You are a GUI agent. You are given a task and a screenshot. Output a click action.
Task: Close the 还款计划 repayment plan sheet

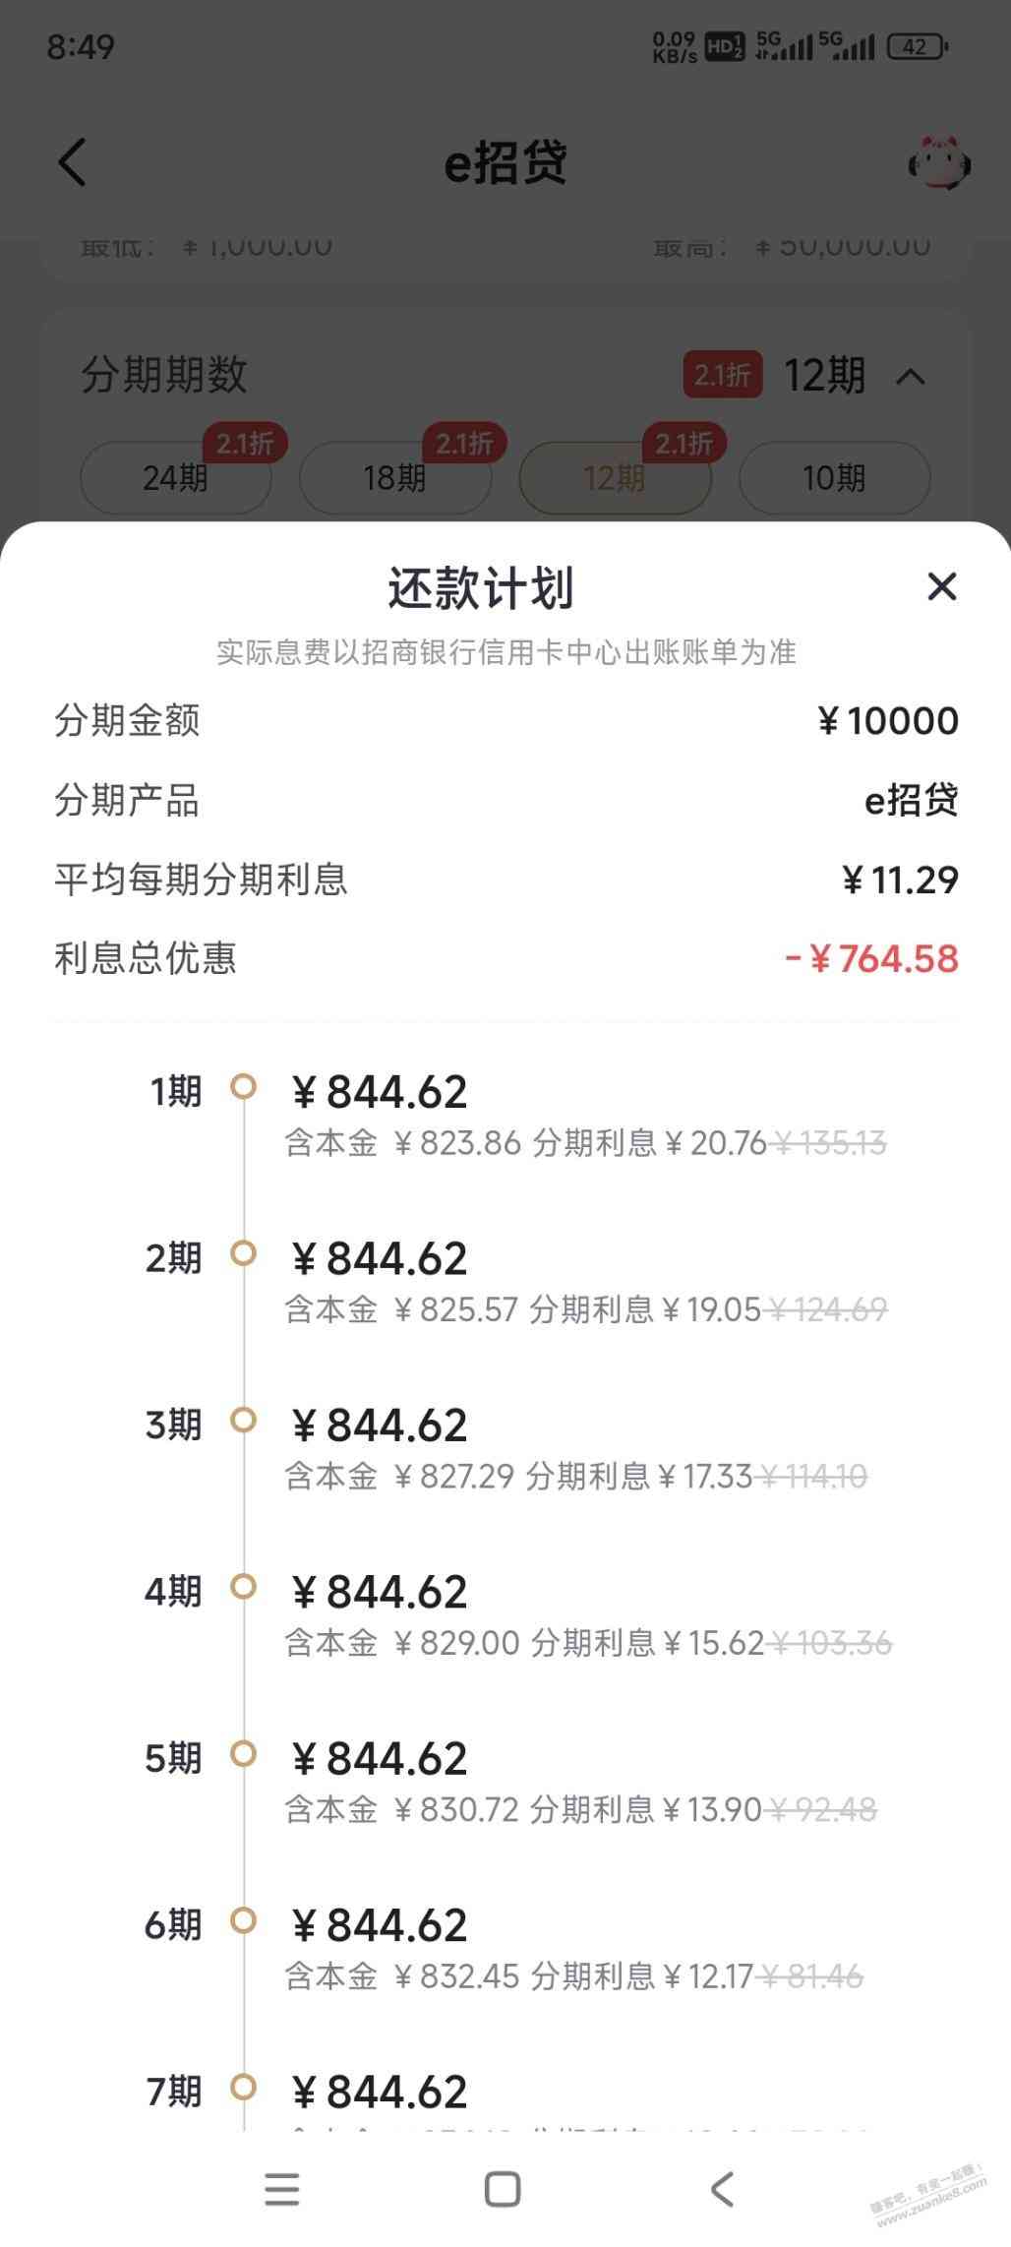pos(942,586)
